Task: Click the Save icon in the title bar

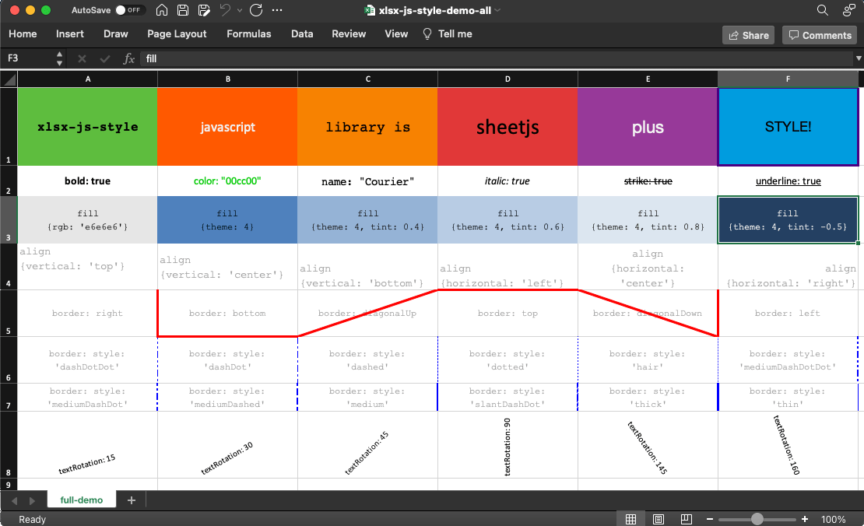Action: (x=182, y=10)
